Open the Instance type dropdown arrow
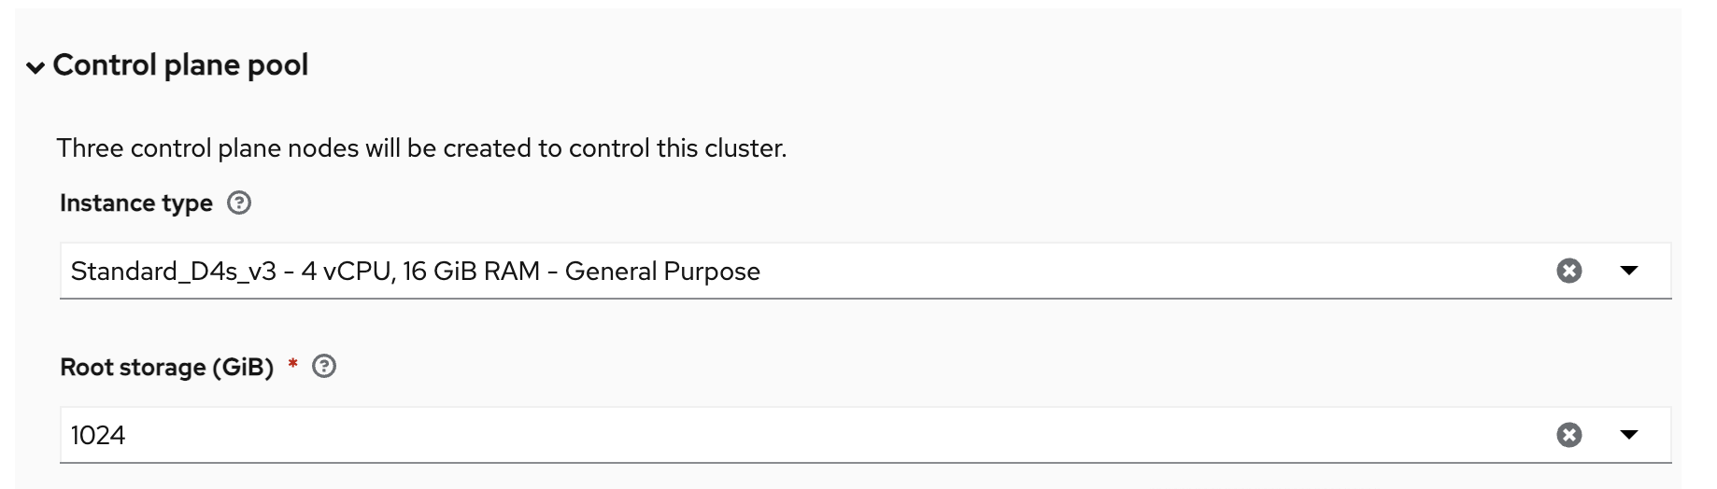The image size is (1717, 489). tap(1628, 271)
